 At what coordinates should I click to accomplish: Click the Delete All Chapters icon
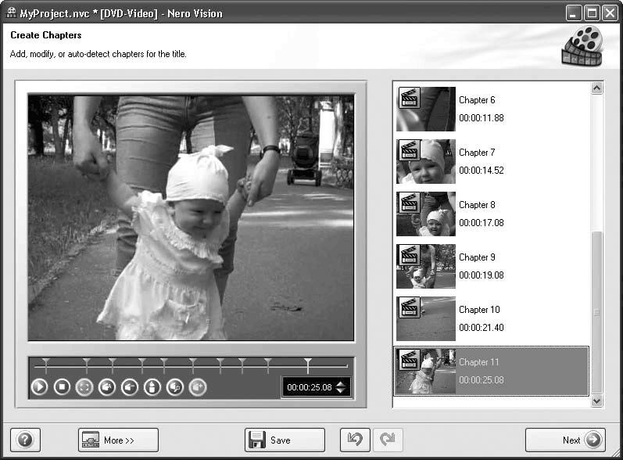(152, 386)
